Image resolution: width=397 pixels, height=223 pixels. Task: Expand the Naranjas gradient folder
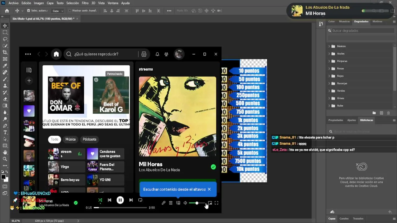click(329, 83)
